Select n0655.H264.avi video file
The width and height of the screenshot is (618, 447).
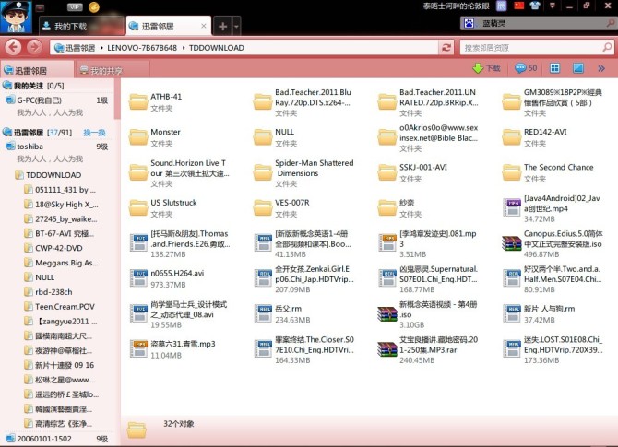(x=167, y=278)
